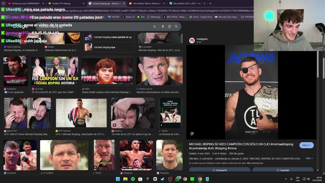The height and width of the screenshot is (183, 325).
Task: Expand description with Más chevron
Action: pos(309,158)
